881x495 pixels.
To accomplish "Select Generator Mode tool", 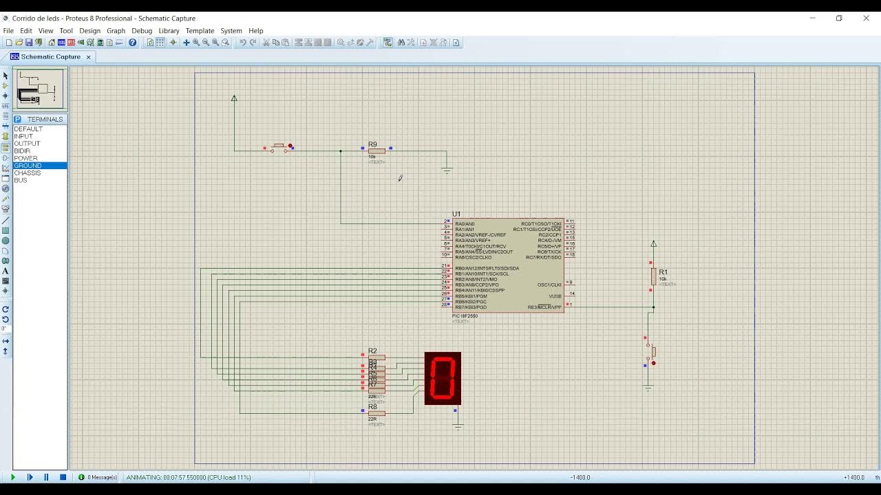I will [6, 188].
